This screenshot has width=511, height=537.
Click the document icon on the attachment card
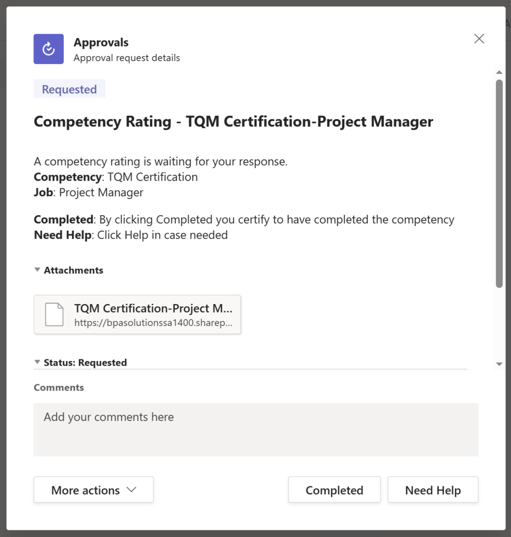click(x=54, y=313)
